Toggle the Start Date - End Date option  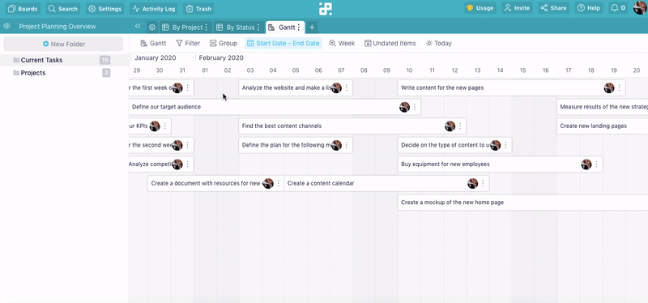pos(283,43)
